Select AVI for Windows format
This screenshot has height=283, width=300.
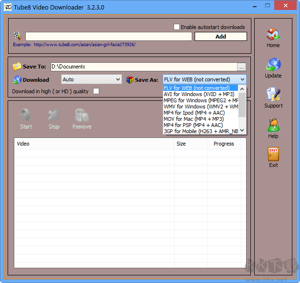click(x=200, y=94)
